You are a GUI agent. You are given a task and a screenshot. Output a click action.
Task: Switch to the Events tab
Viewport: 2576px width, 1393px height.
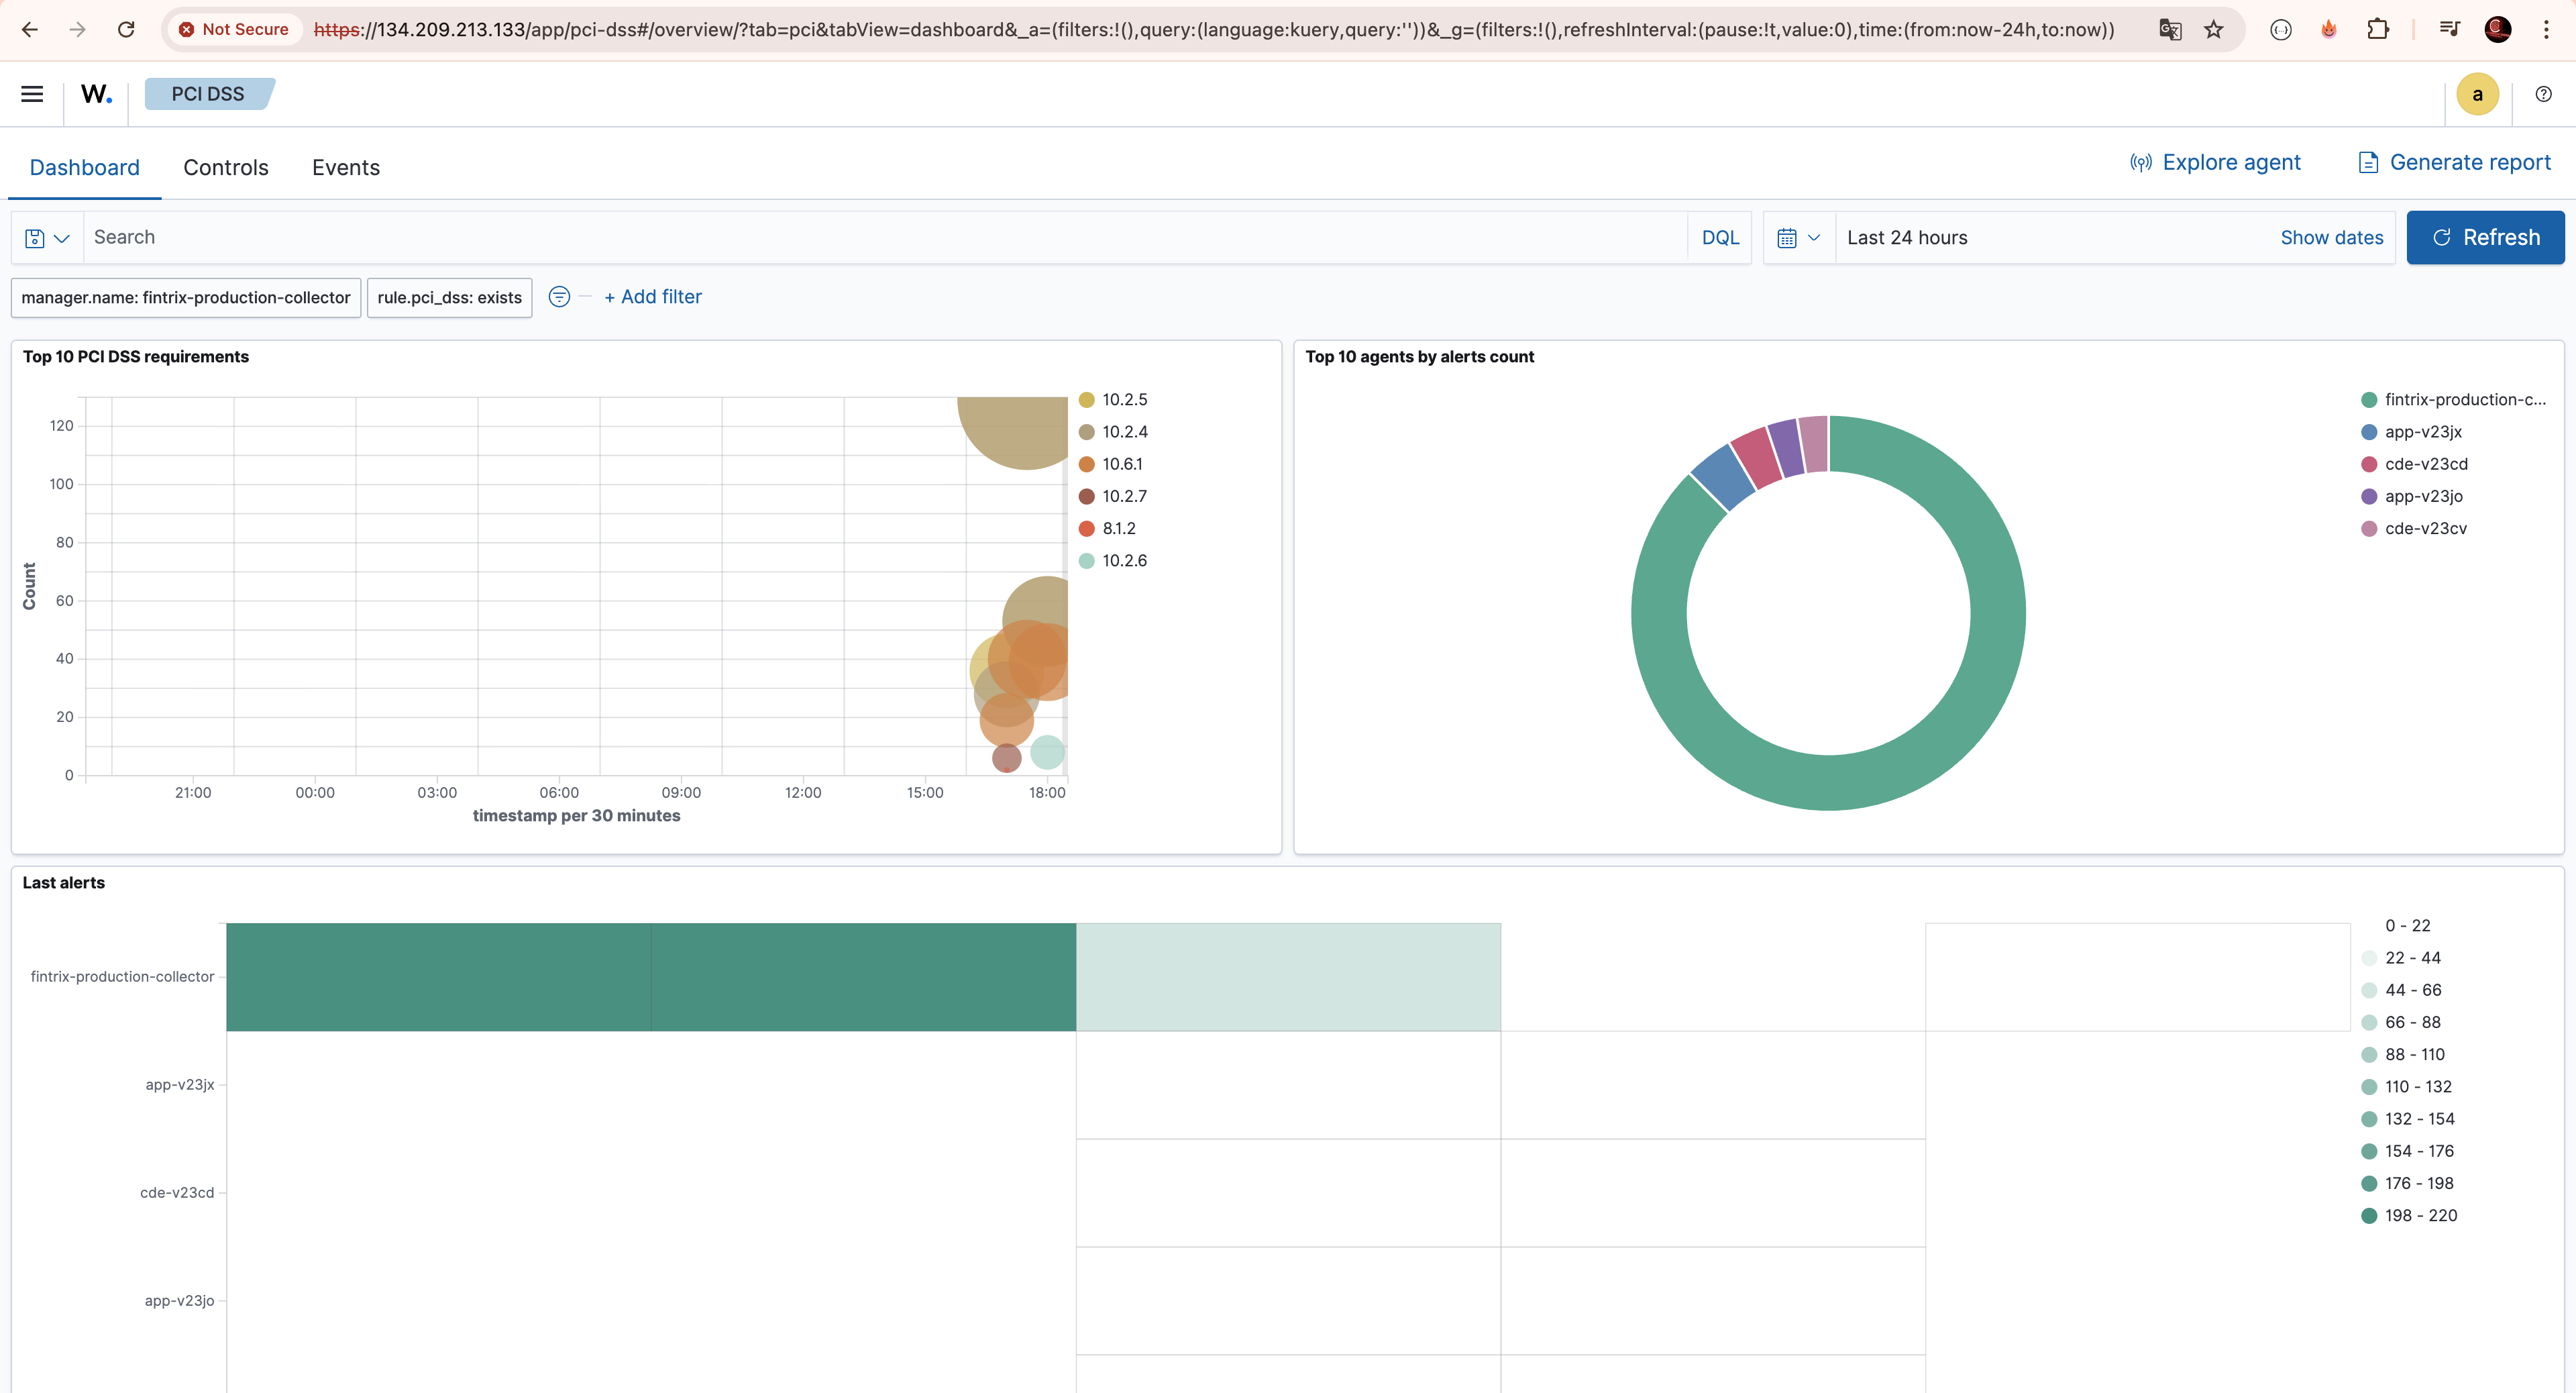coord(346,167)
